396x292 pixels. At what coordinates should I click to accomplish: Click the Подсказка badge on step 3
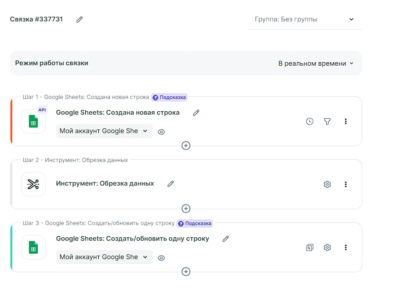(194, 223)
